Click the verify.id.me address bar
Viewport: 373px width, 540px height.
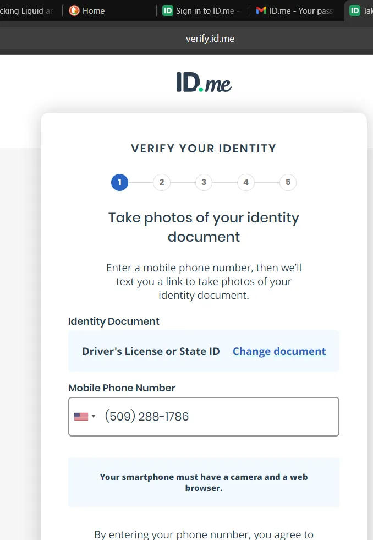210,39
